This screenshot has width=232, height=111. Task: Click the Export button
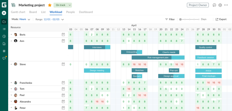pos(221,19)
